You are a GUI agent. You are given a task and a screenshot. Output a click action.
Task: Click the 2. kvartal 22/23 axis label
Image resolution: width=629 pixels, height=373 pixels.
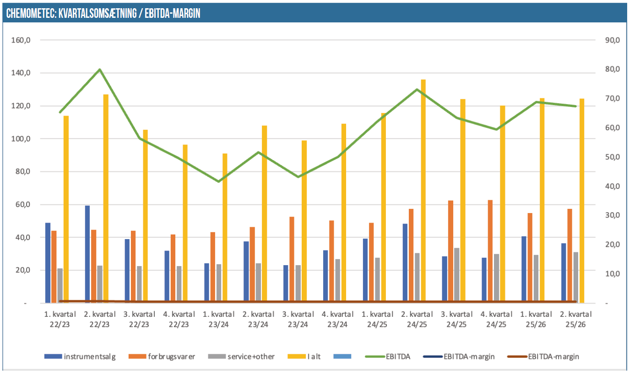click(99, 319)
